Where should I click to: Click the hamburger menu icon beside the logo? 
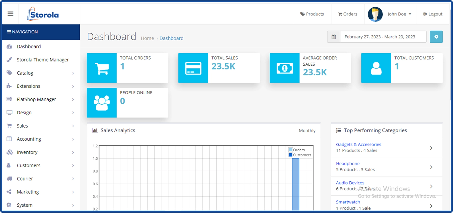(x=10, y=14)
